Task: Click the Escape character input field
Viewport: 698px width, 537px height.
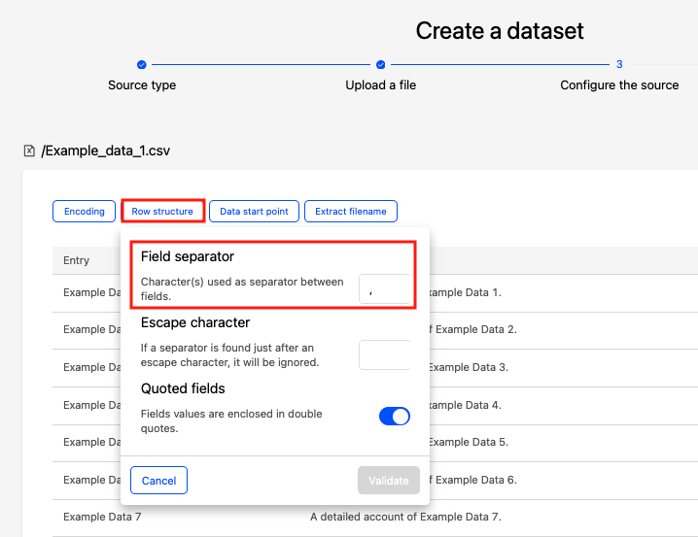Action: coord(384,355)
